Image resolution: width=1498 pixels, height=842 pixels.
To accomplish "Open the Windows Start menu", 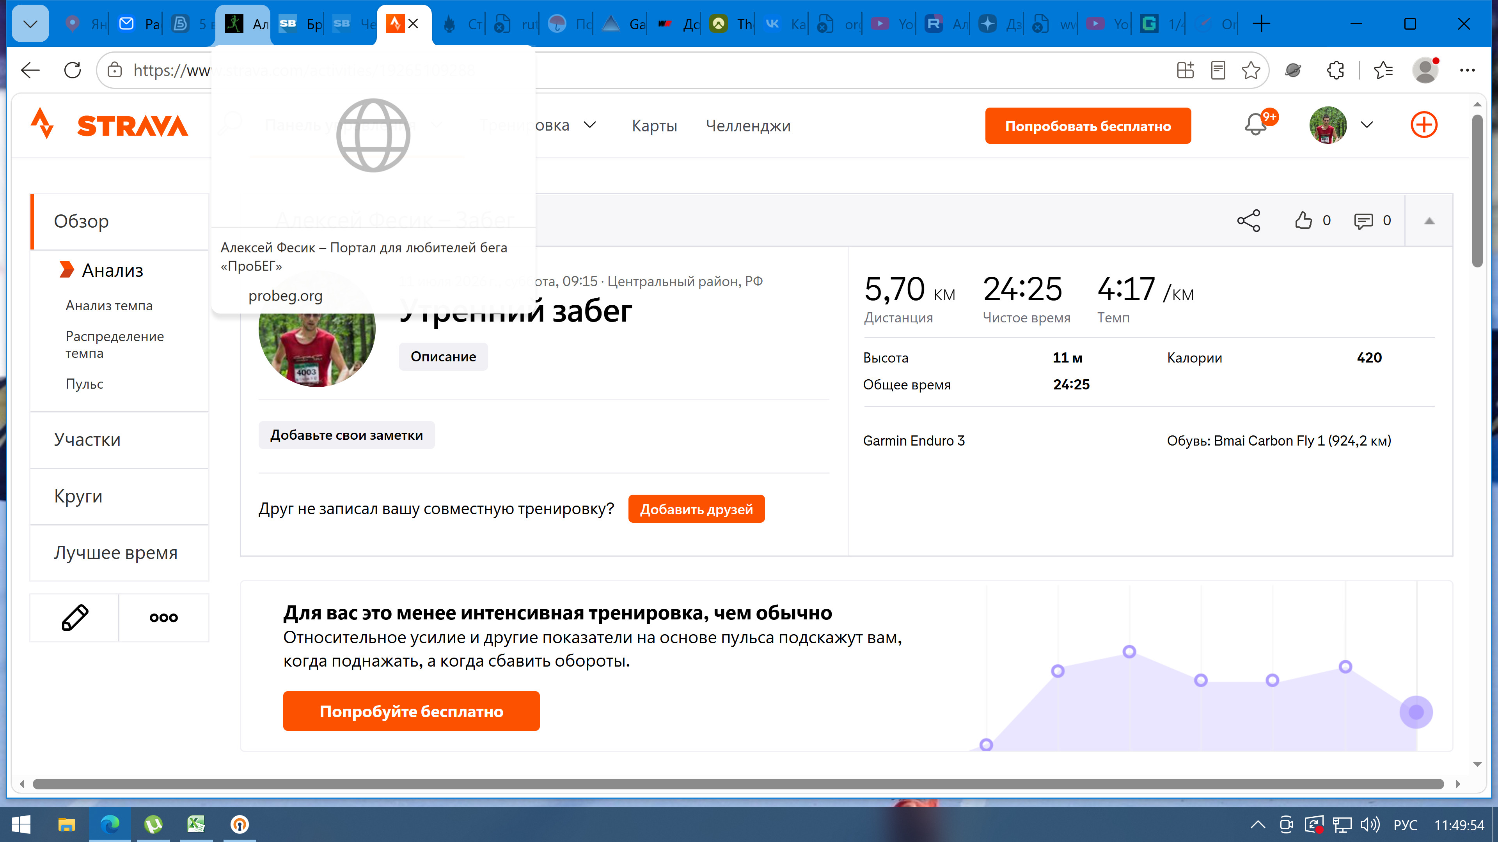I will (x=21, y=824).
